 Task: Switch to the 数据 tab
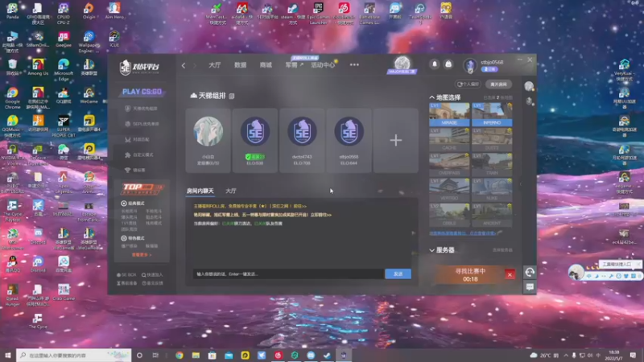[x=240, y=65]
